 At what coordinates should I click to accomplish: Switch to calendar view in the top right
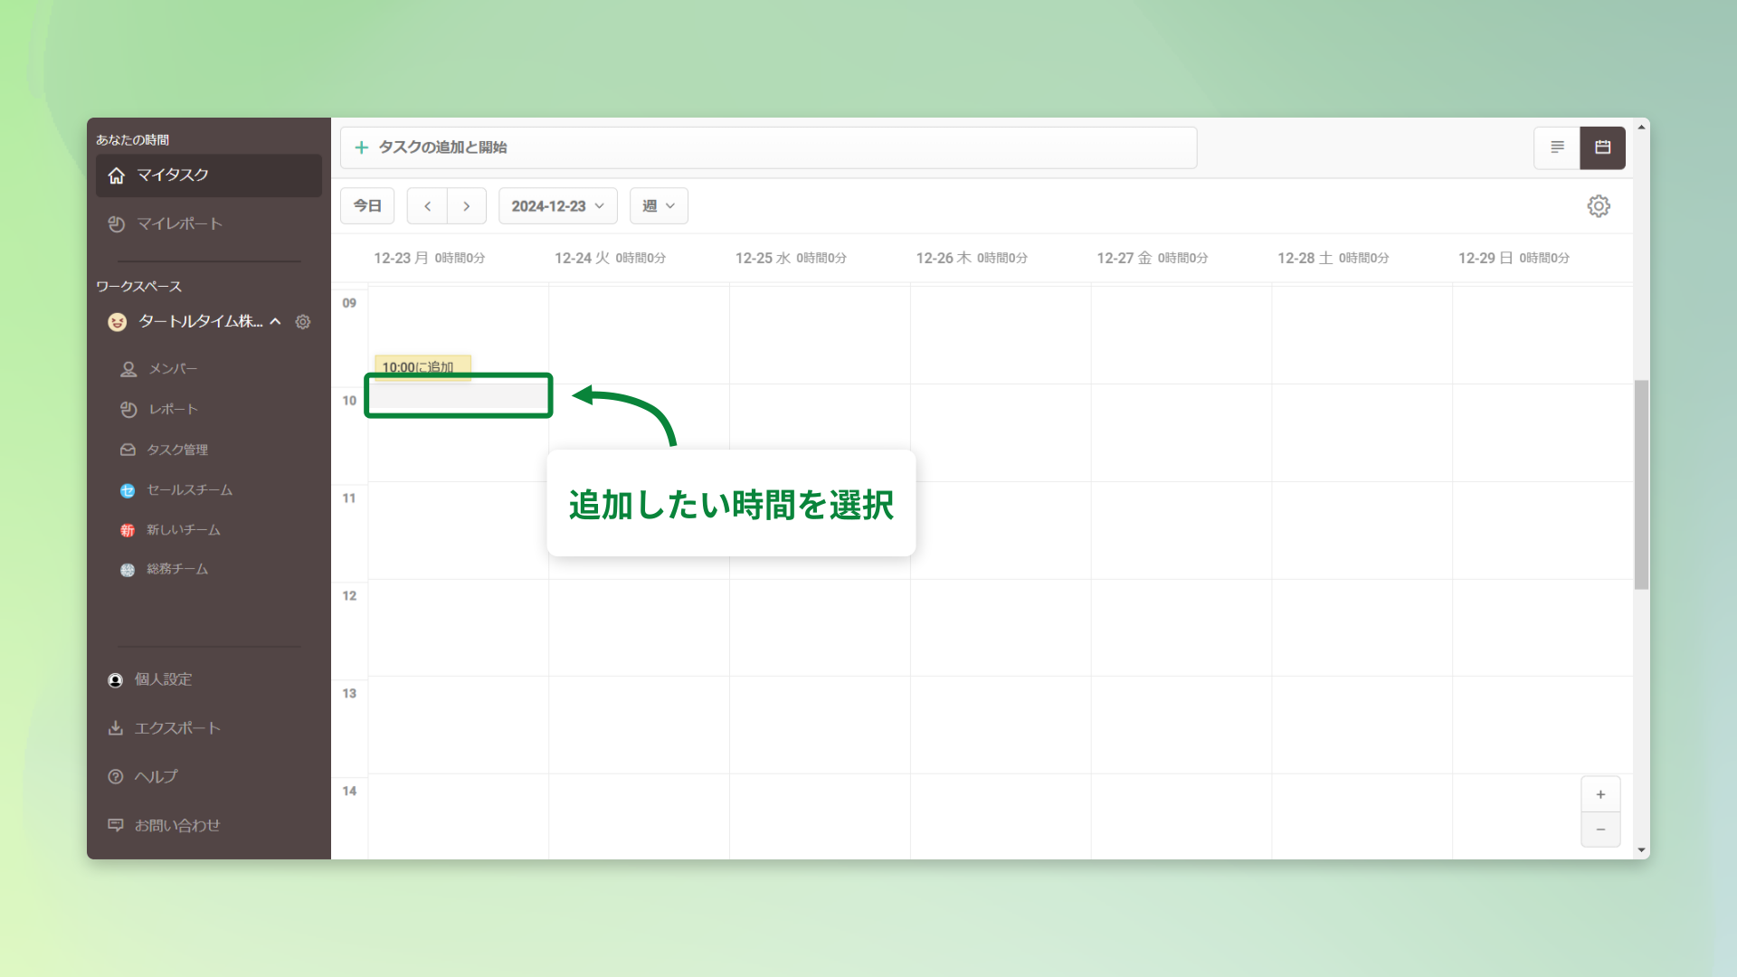point(1602,147)
